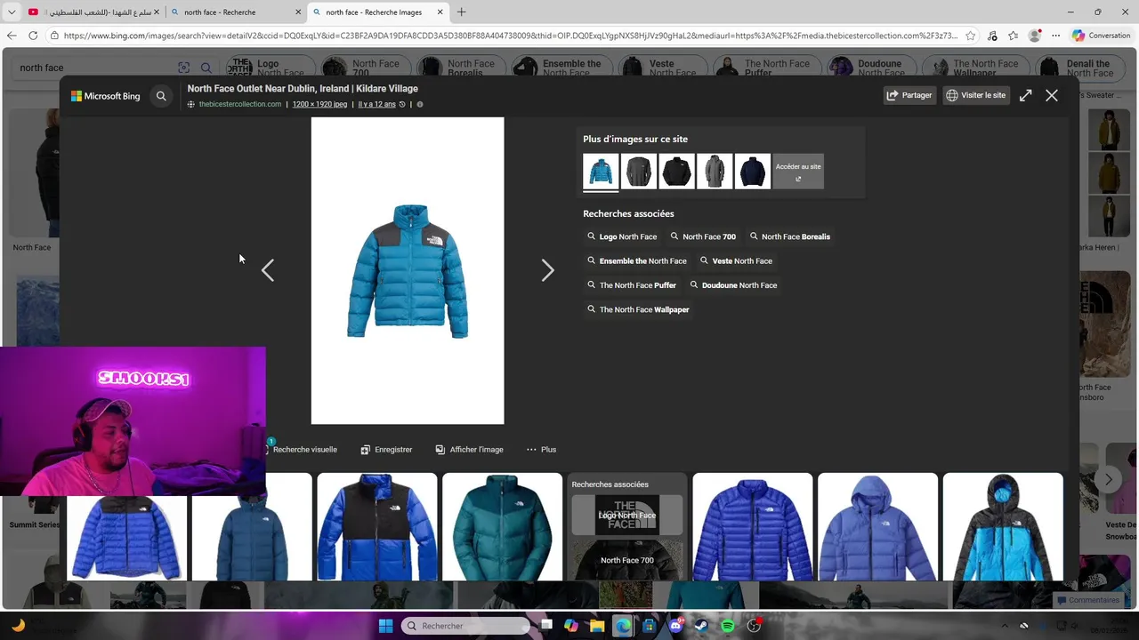Select the blue puffer jacket site thumbnail
The height and width of the screenshot is (640, 1139).
pyautogui.click(x=601, y=171)
